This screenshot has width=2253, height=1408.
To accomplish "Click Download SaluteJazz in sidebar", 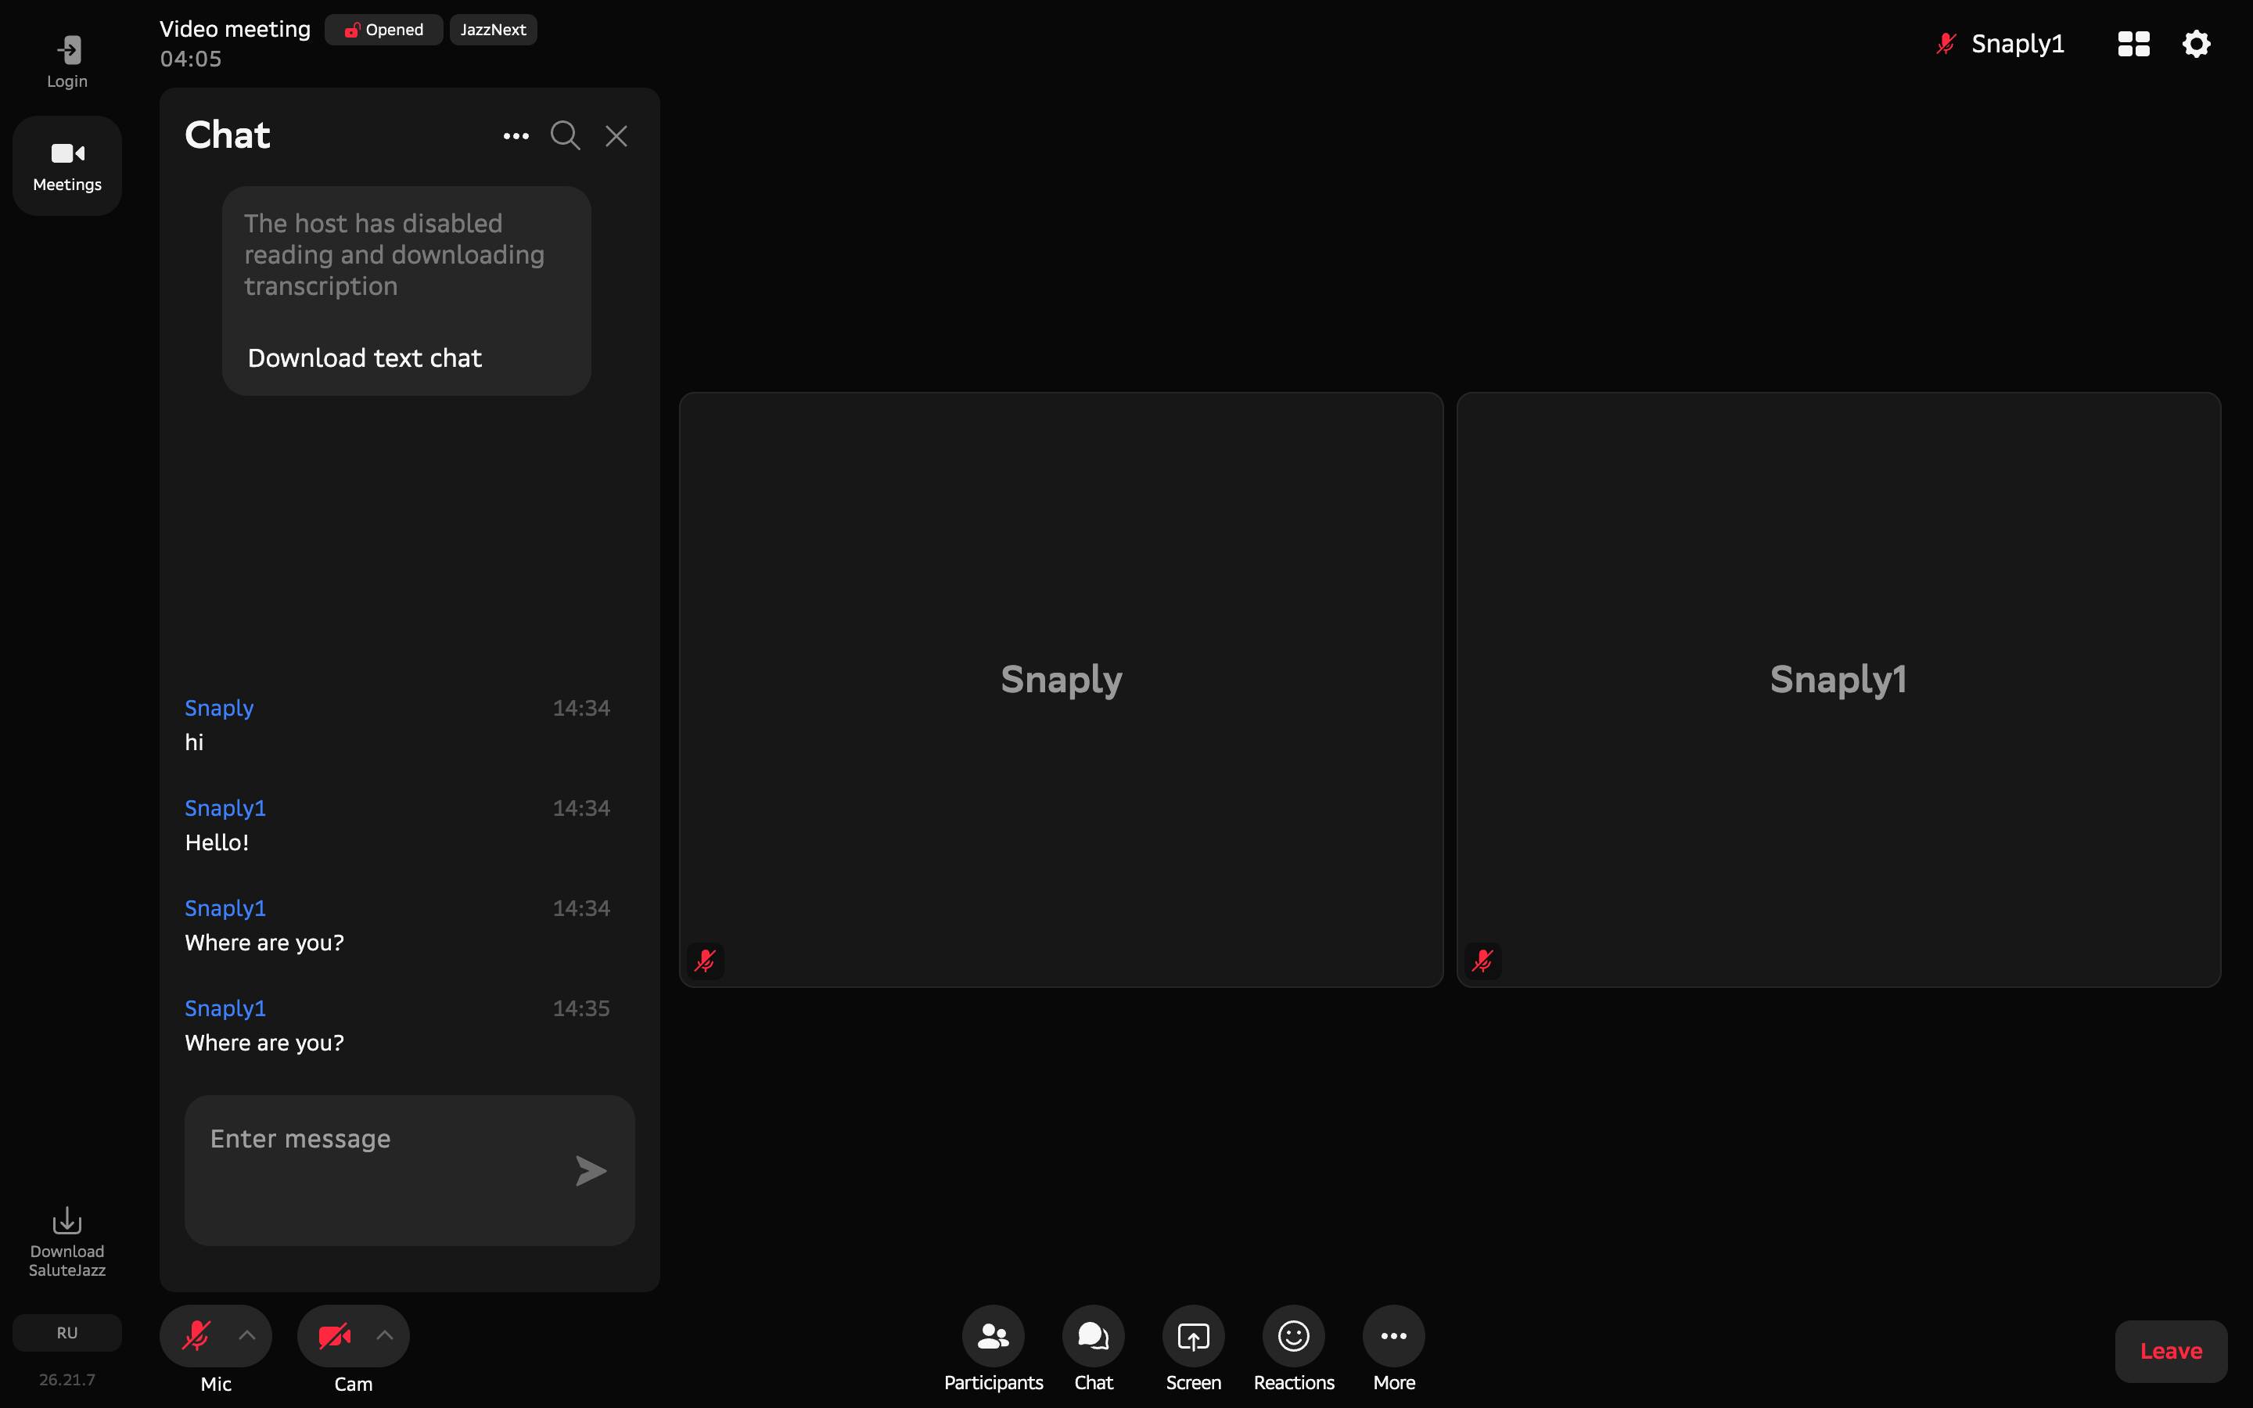I will pyautogui.click(x=67, y=1241).
